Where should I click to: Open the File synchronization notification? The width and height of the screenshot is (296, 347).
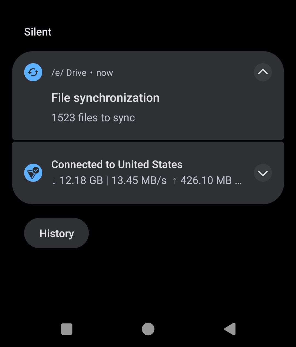[x=148, y=95]
